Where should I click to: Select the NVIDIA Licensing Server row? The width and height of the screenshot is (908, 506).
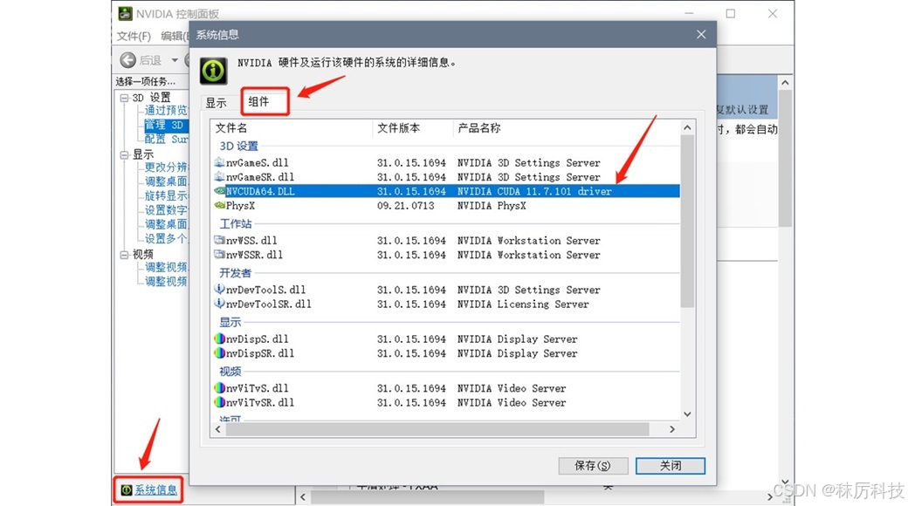pos(445,304)
